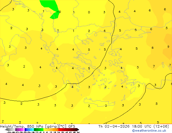The width and height of the screenshot is (172, 133).
Task: Click the 'Height/Temp. 850 hPa' chart title
Action: click(x=22, y=126)
